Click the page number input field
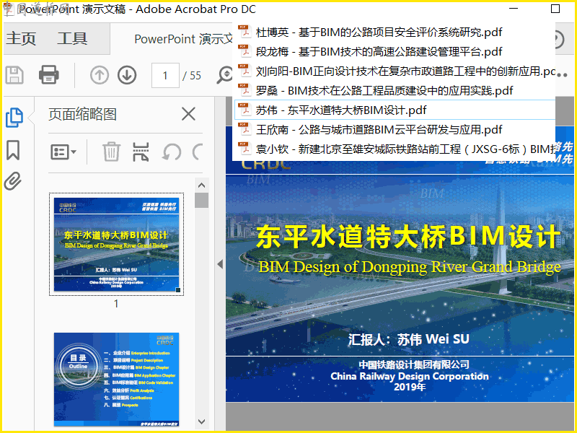The image size is (577, 433). click(x=165, y=76)
